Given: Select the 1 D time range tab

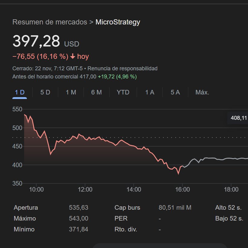Looking at the screenshot, I should 20,92.
